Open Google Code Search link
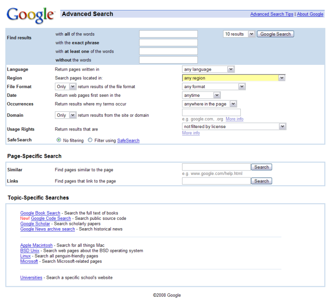Viewport: 334px width, 303px height. pyautogui.click(x=51, y=218)
